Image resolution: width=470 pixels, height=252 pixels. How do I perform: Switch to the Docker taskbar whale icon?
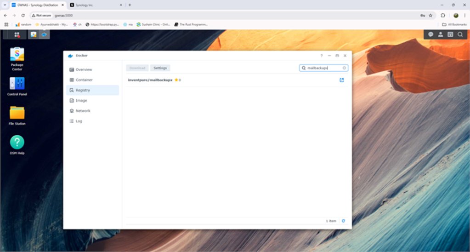(45, 34)
